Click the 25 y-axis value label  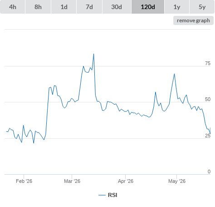click(x=208, y=136)
